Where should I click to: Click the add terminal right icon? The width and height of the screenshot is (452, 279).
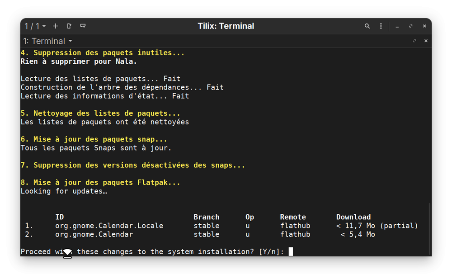[x=69, y=26]
